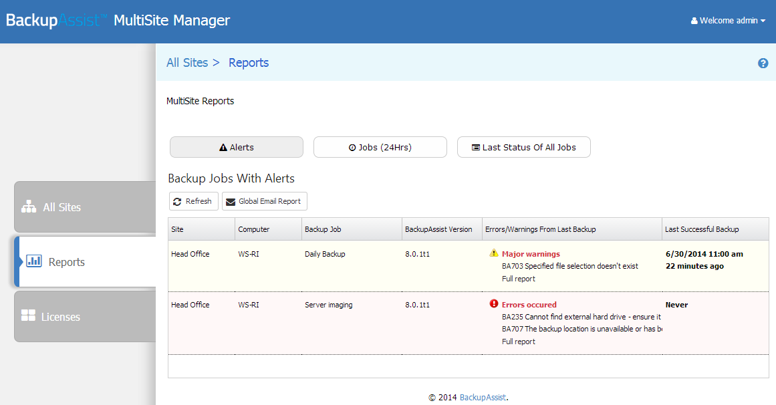Switch to Last Status Of All Jobs tab
Image resolution: width=776 pixels, height=405 pixels.
click(523, 147)
